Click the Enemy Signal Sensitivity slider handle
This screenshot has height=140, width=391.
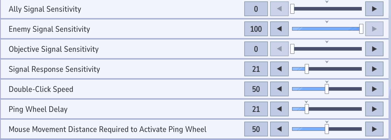tap(361, 29)
